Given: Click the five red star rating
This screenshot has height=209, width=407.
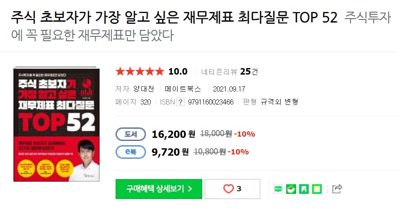Looking at the screenshot, I should [140, 71].
